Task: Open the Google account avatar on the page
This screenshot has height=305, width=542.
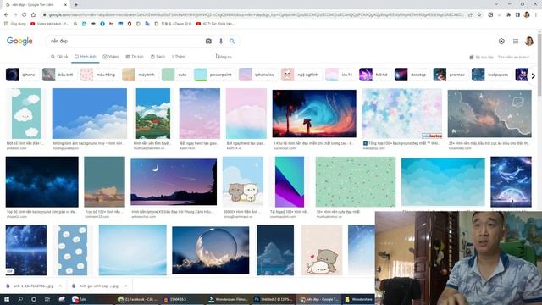Action: pos(528,42)
